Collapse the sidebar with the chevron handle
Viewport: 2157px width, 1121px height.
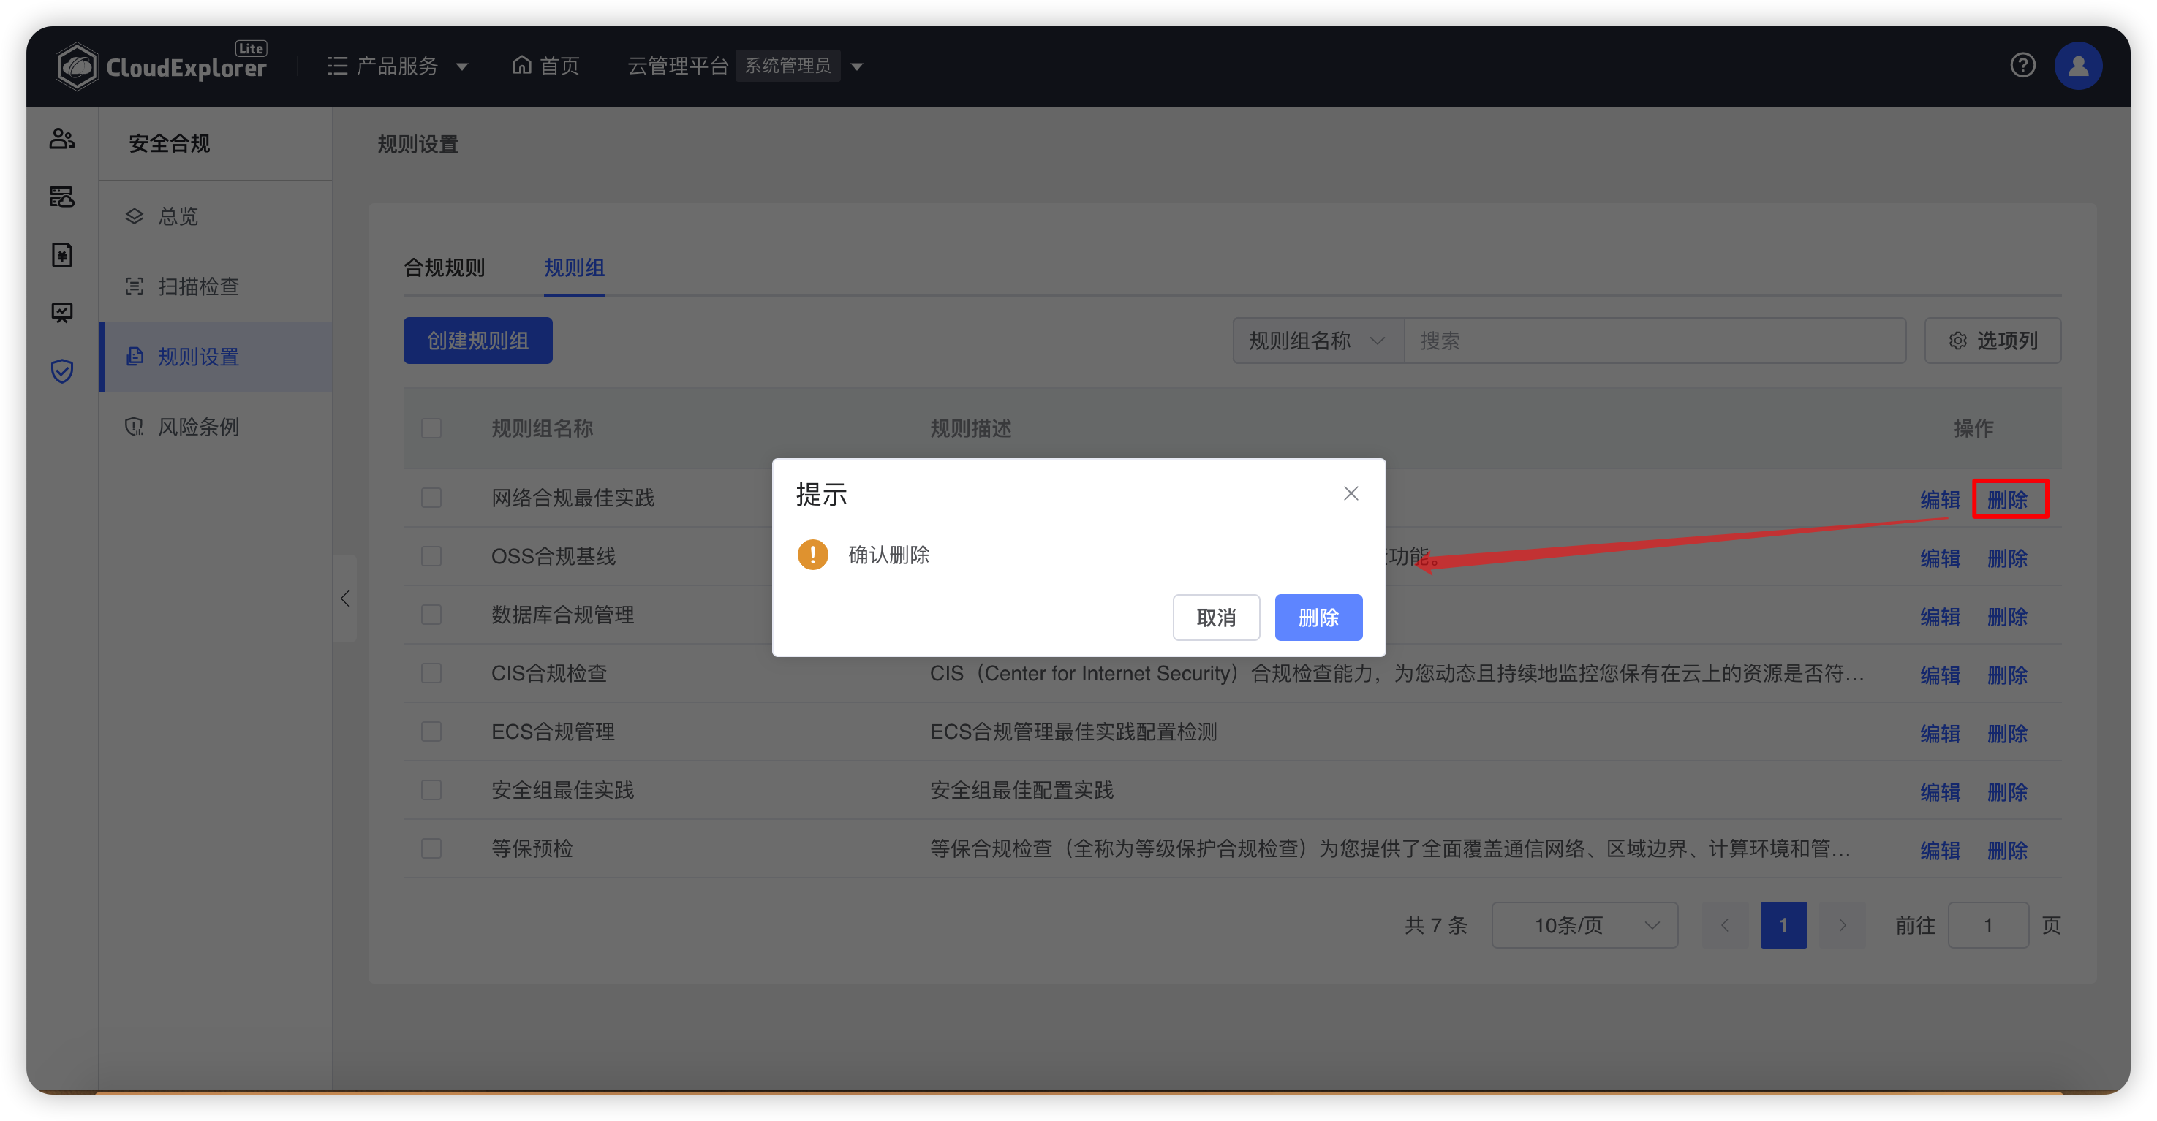click(345, 599)
